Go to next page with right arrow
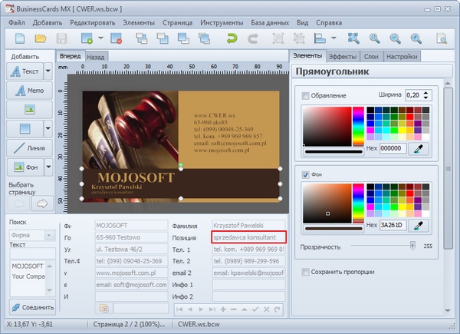The image size is (460, 334). (42, 203)
